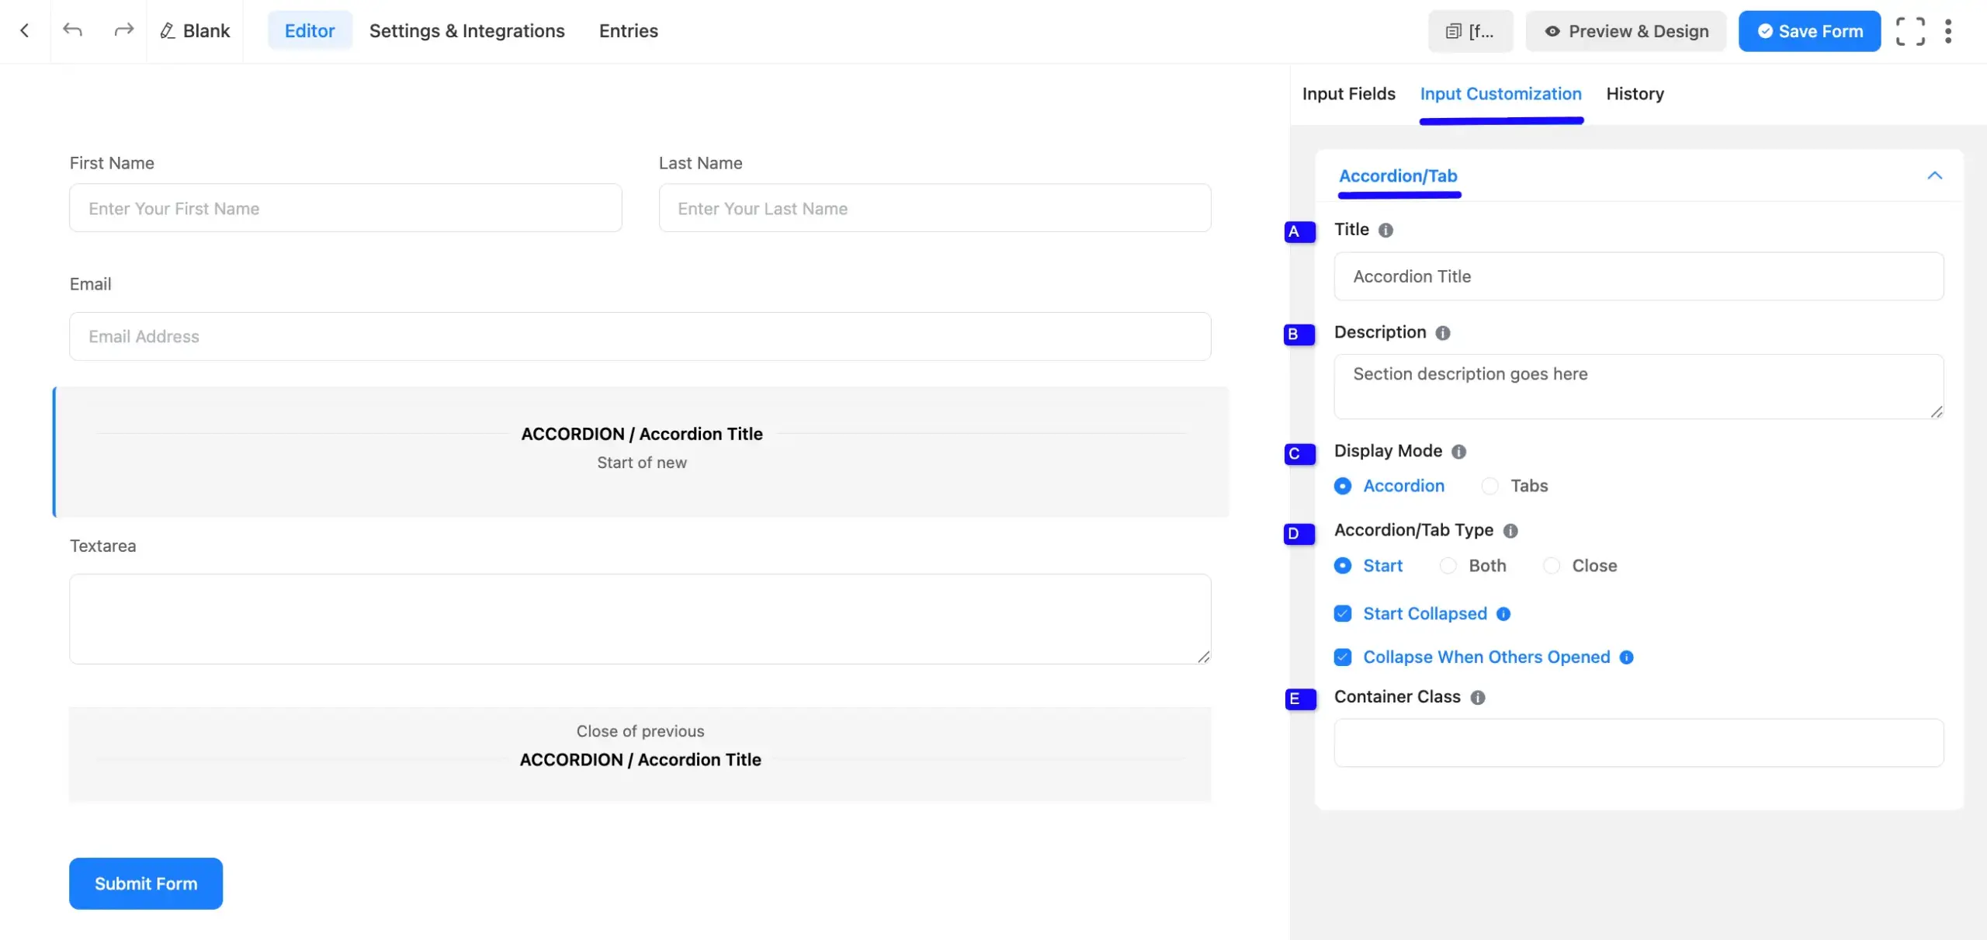
Task: Open the three-dot more options menu
Action: pyautogui.click(x=1947, y=31)
